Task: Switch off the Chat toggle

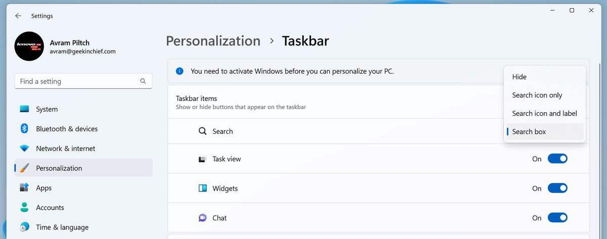Action: pyautogui.click(x=557, y=218)
